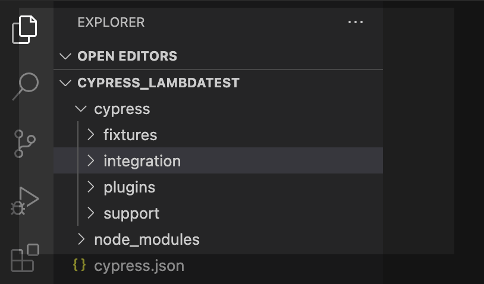The height and width of the screenshot is (284, 484).
Task: Collapse the Open Editors section
Action: pyautogui.click(x=65, y=56)
